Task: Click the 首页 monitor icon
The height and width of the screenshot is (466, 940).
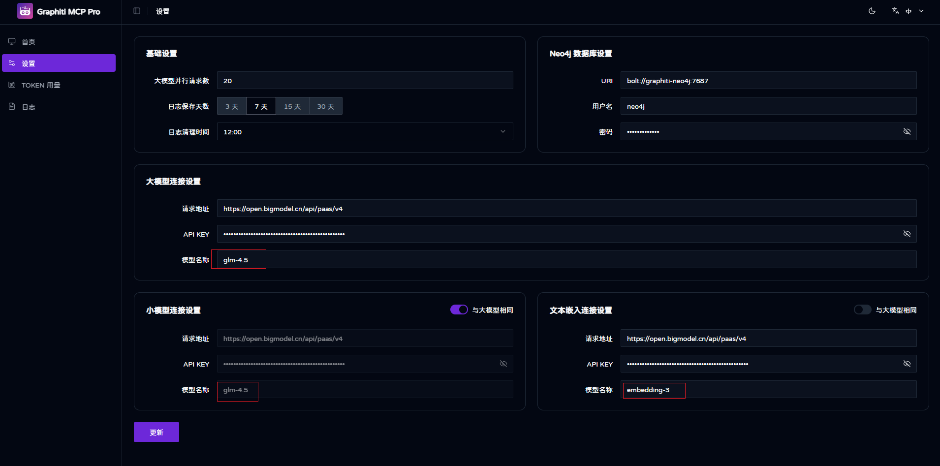Action: pyautogui.click(x=12, y=41)
